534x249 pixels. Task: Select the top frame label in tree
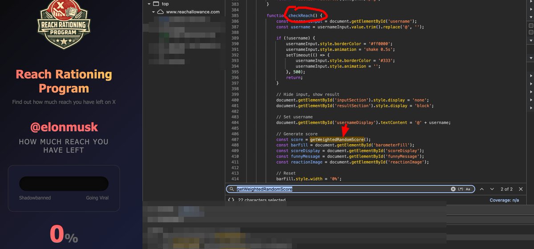pyautogui.click(x=165, y=4)
